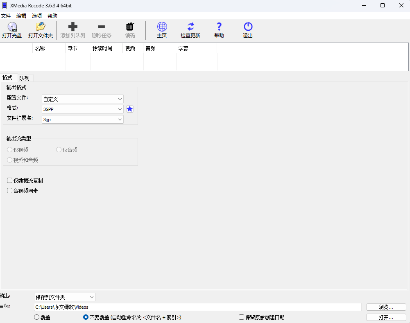Open the Homepage (主页) globe icon
Screen dimensions: 410x323
(162, 27)
